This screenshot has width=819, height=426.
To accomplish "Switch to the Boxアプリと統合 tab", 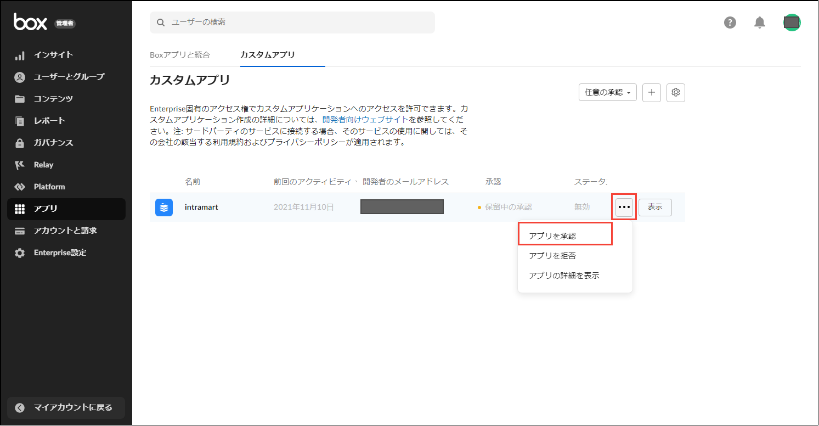I will coord(179,55).
